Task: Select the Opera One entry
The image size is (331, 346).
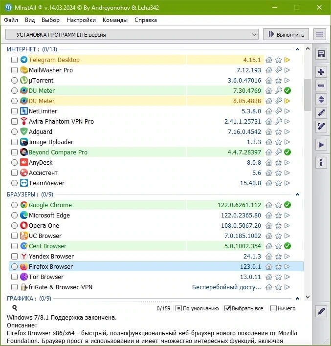Action: click(156, 225)
